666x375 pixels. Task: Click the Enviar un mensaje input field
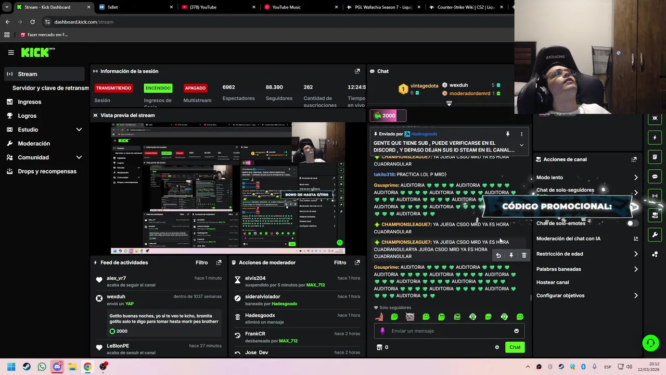(x=449, y=331)
